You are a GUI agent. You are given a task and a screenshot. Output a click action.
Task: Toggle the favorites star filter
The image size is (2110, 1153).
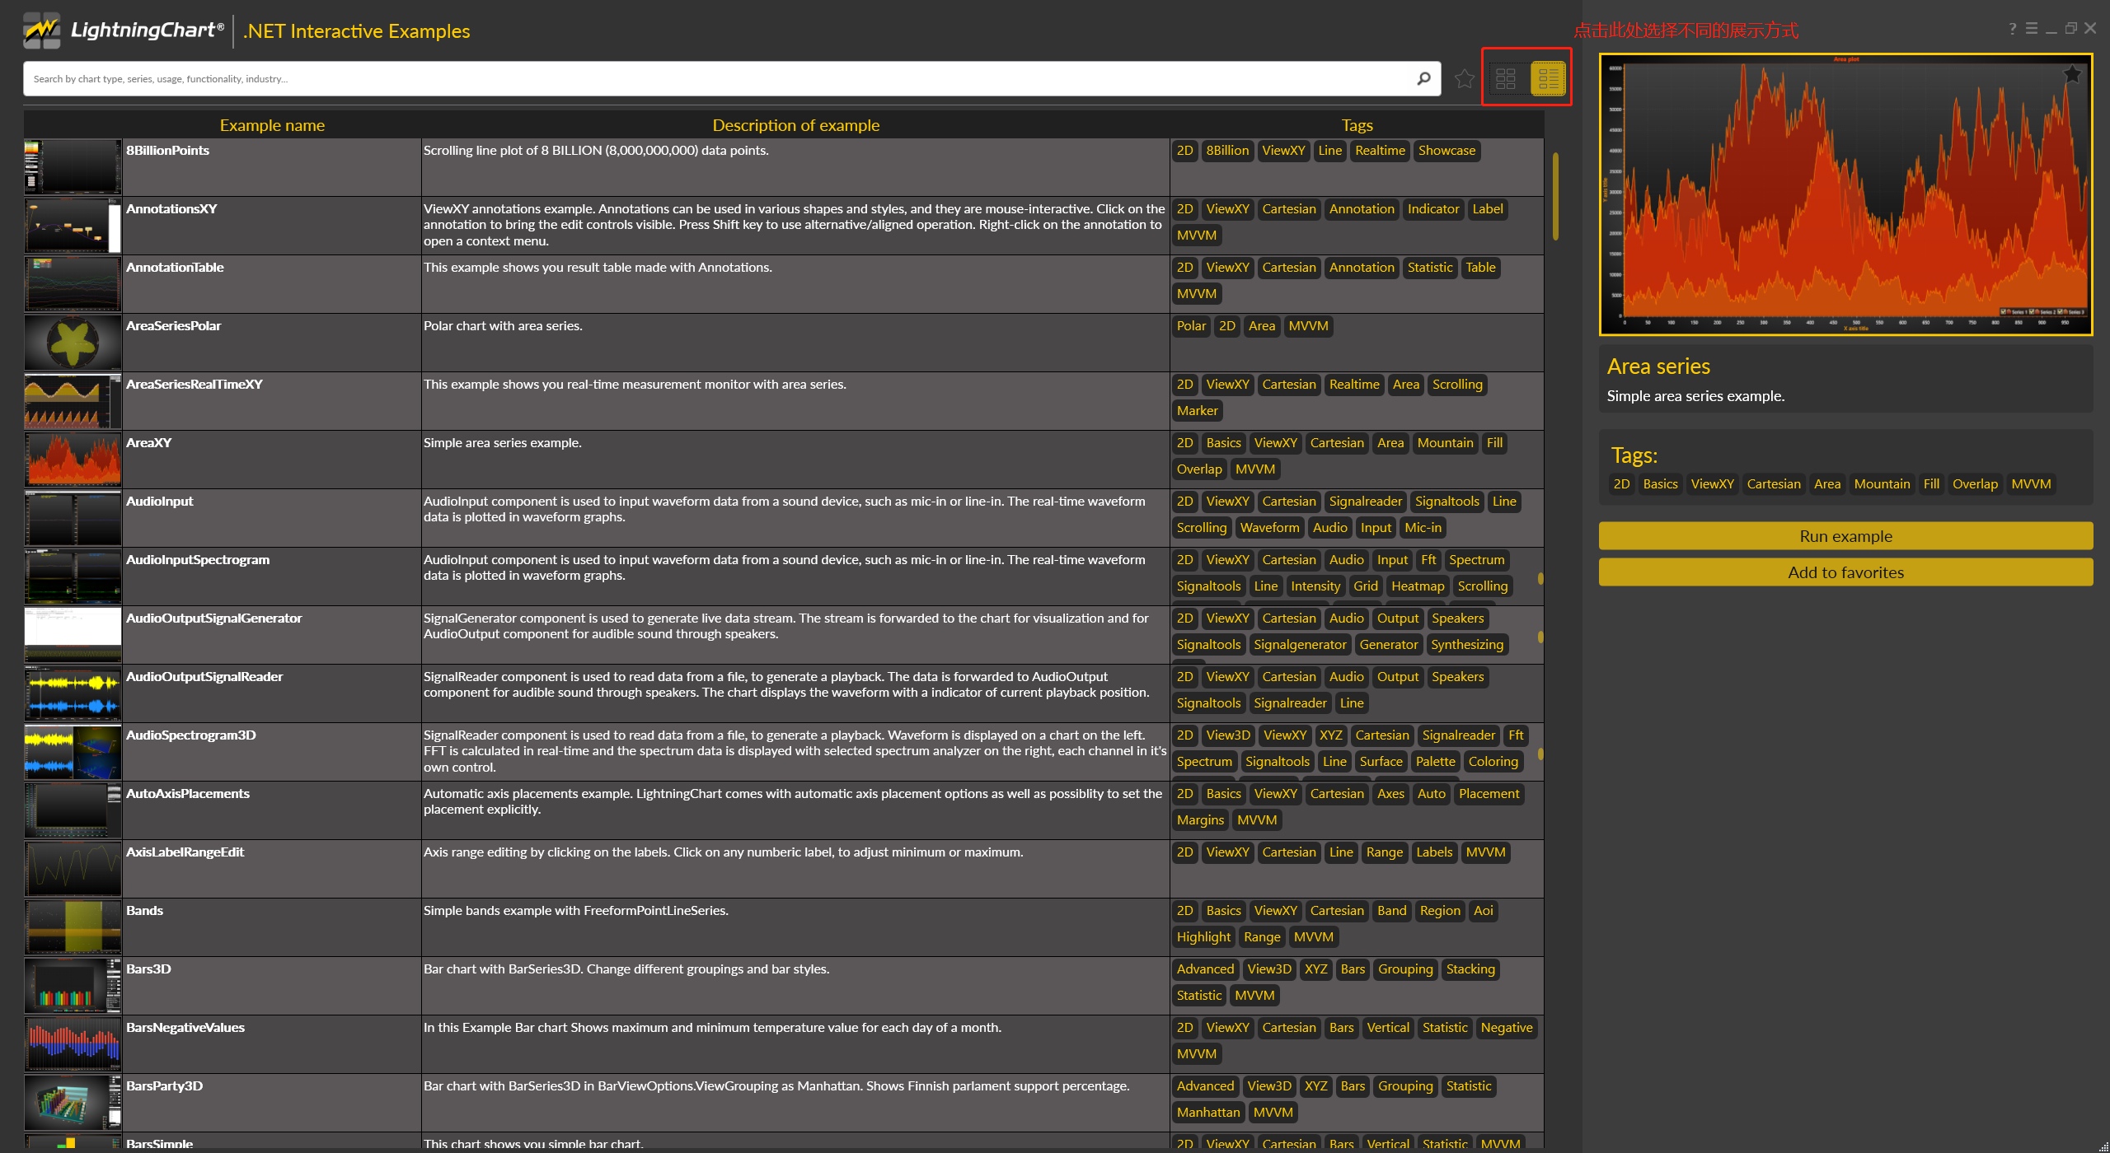[x=1465, y=78]
